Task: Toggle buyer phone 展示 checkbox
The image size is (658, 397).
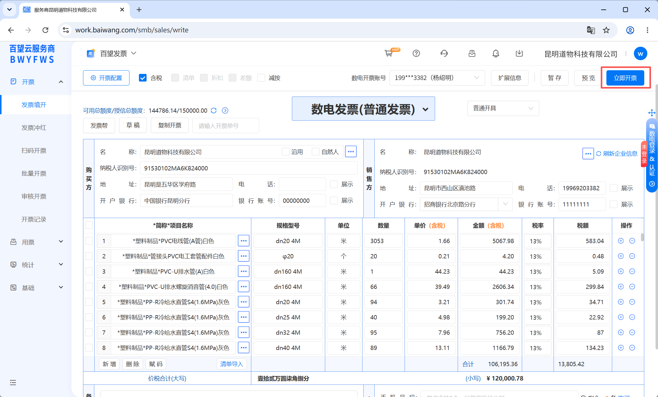Action: point(334,184)
